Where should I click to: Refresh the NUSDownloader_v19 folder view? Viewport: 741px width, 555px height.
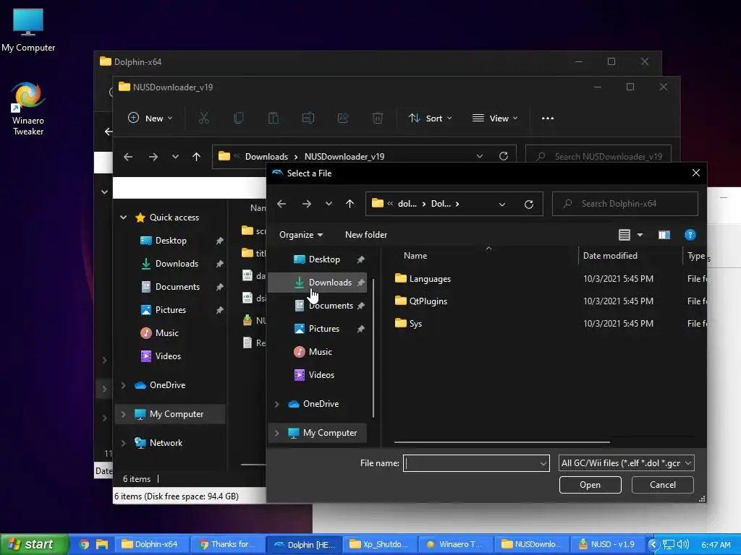pos(504,156)
